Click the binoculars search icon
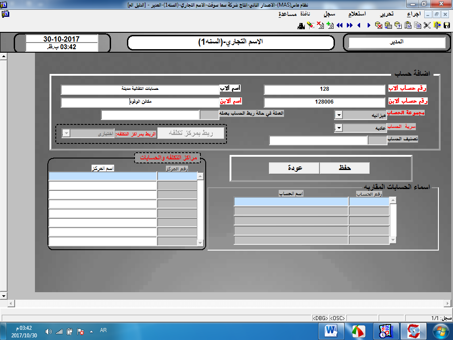 [301, 25]
